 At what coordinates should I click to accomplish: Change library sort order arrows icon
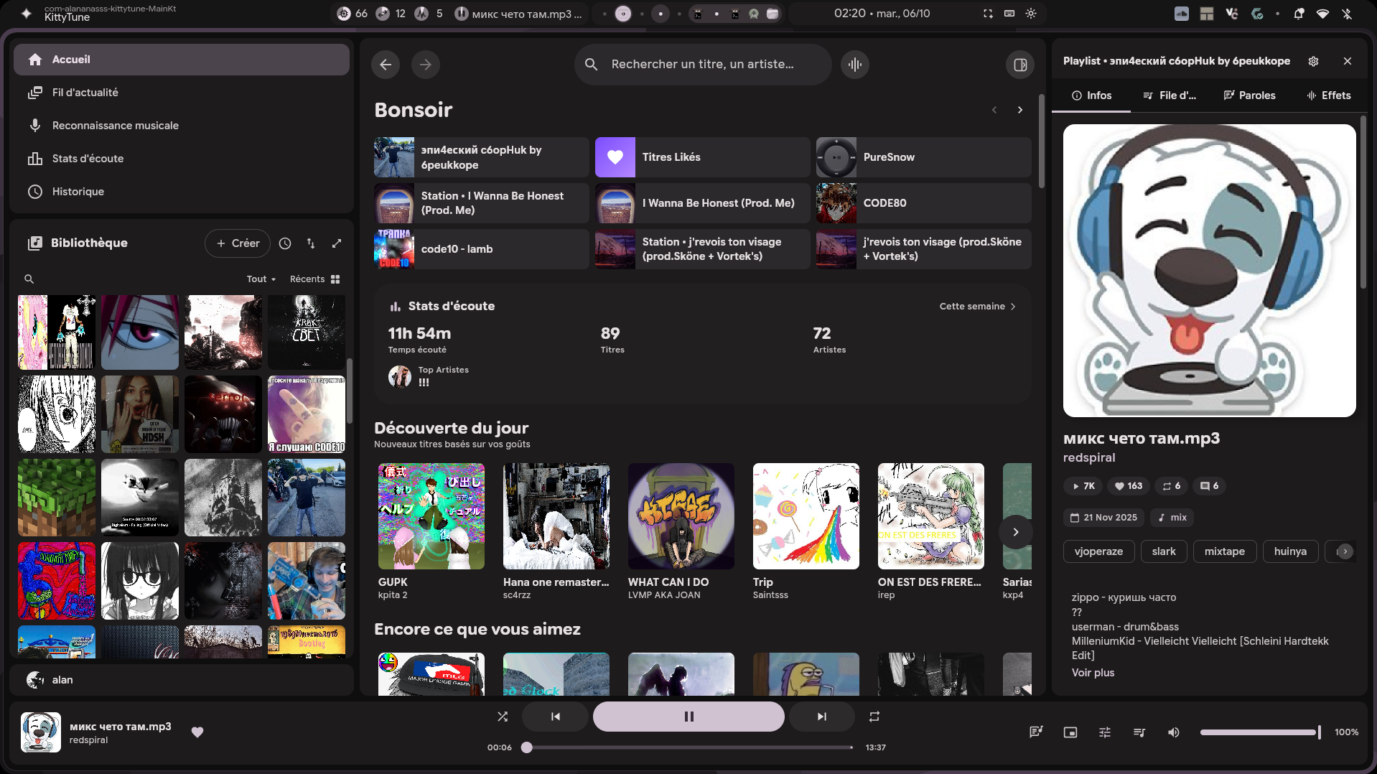click(x=311, y=243)
